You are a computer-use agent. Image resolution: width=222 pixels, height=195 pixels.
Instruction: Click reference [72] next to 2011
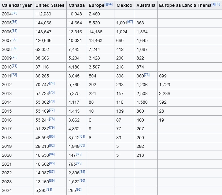(x=14, y=75)
